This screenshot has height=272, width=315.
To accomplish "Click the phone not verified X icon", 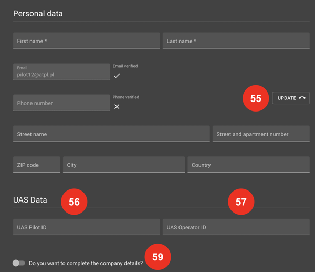I will tap(117, 107).
